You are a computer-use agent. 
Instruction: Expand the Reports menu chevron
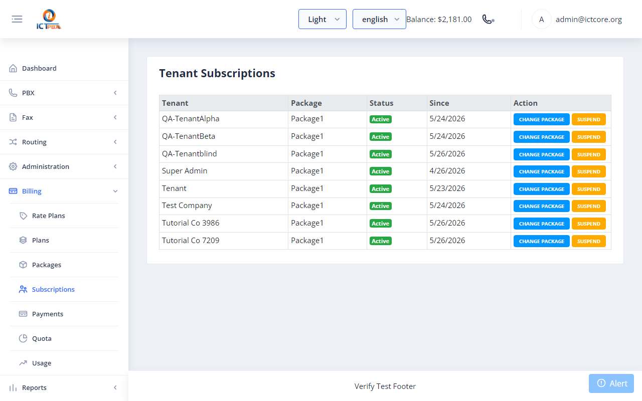(x=115, y=387)
